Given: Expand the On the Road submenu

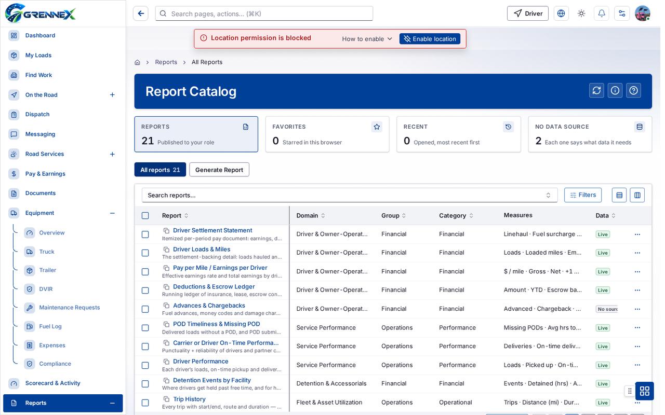Looking at the screenshot, I should tap(112, 95).
